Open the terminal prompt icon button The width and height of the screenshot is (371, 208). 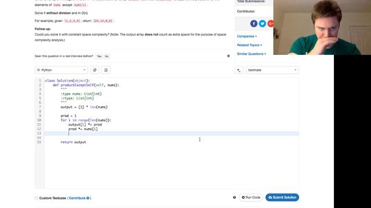[x=239, y=70]
